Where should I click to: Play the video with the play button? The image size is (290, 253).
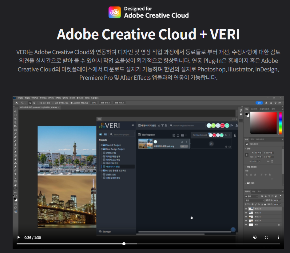[18, 237]
